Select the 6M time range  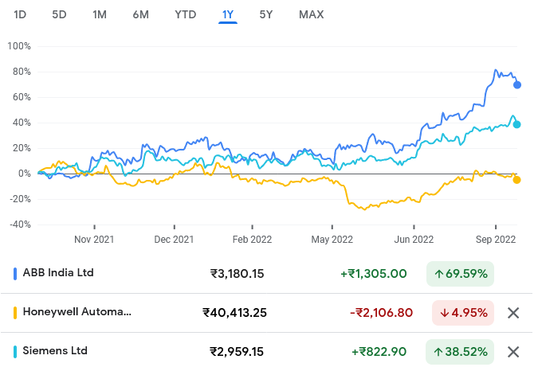coord(140,14)
